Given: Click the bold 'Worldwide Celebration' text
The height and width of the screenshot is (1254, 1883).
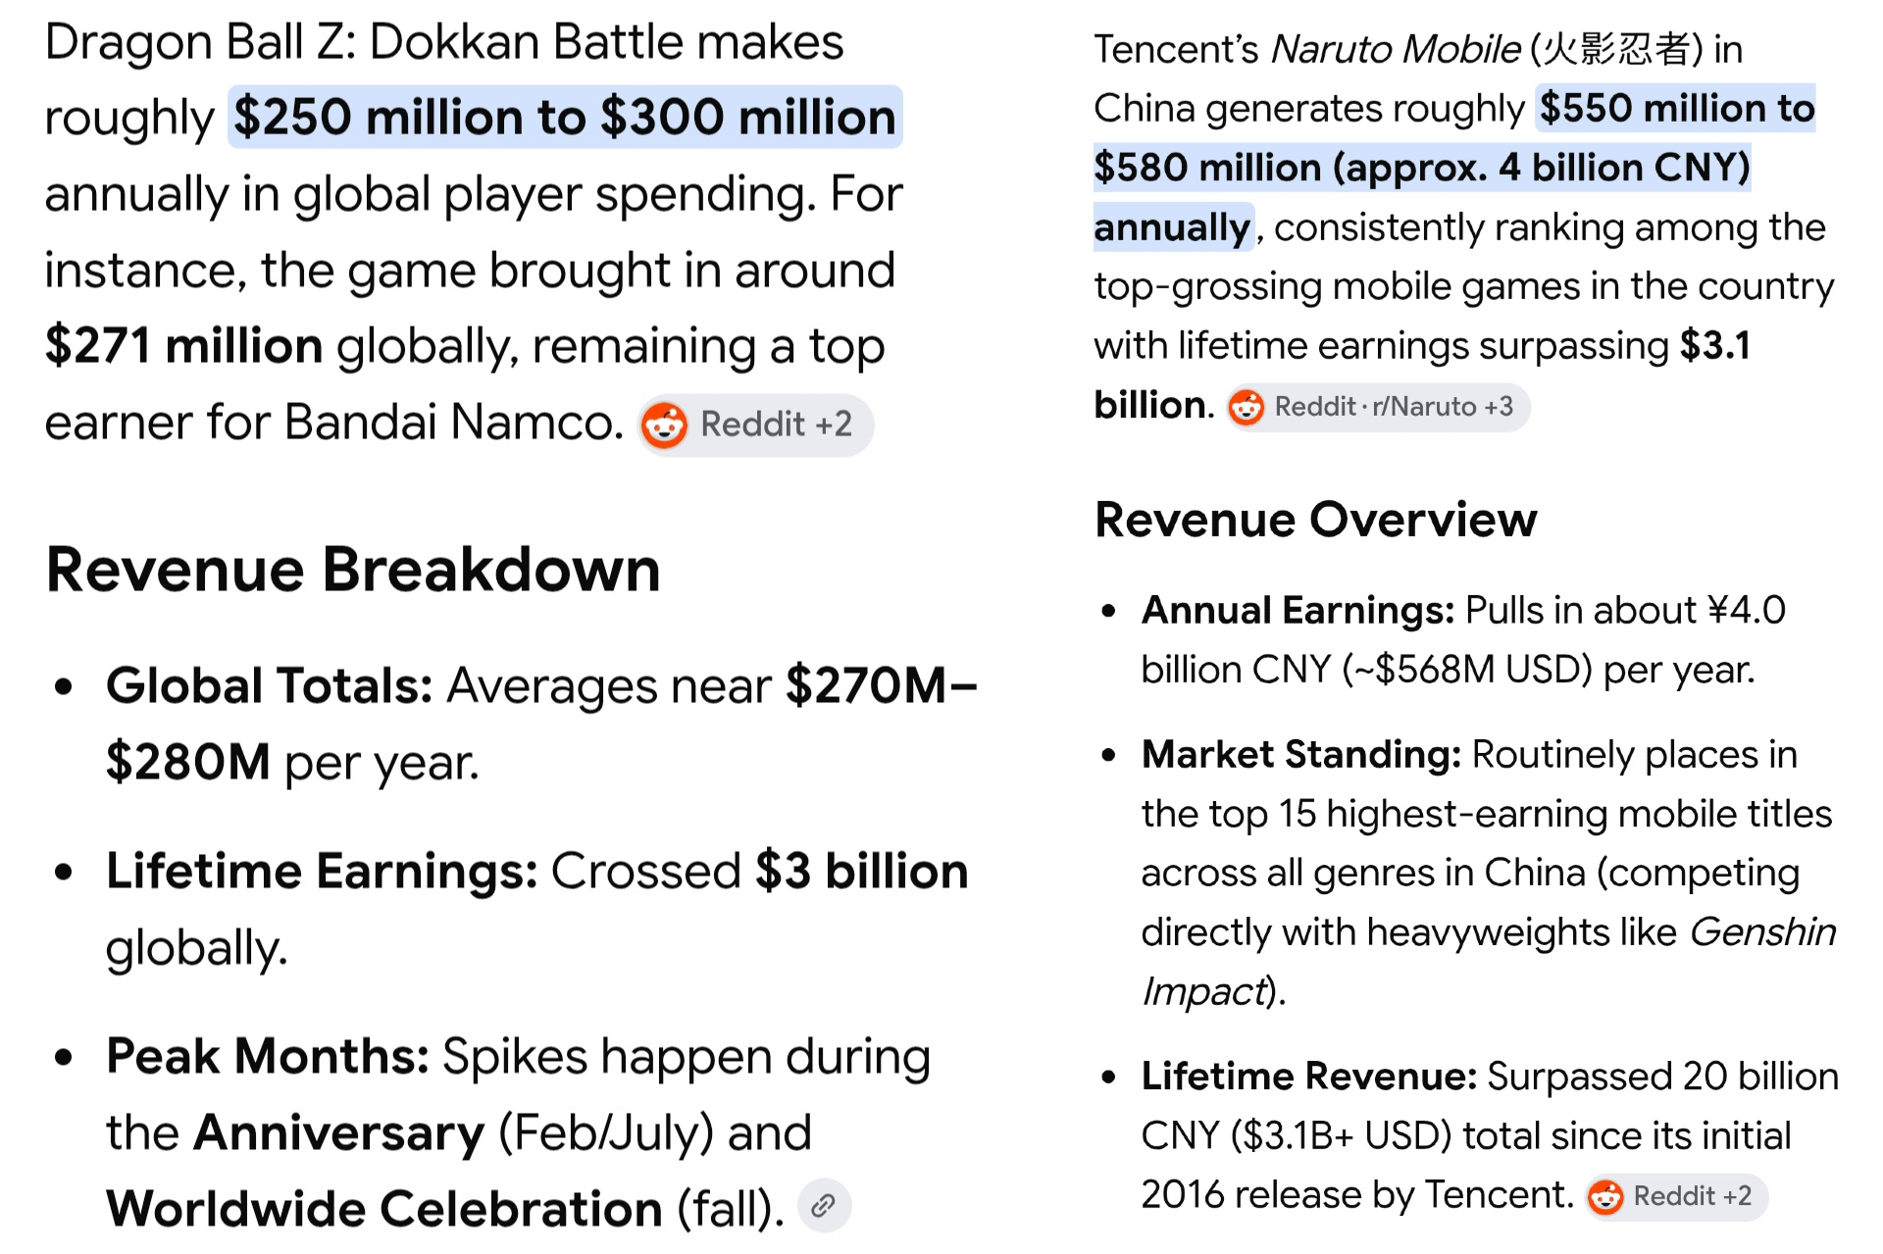Looking at the screenshot, I should 384,1208.
